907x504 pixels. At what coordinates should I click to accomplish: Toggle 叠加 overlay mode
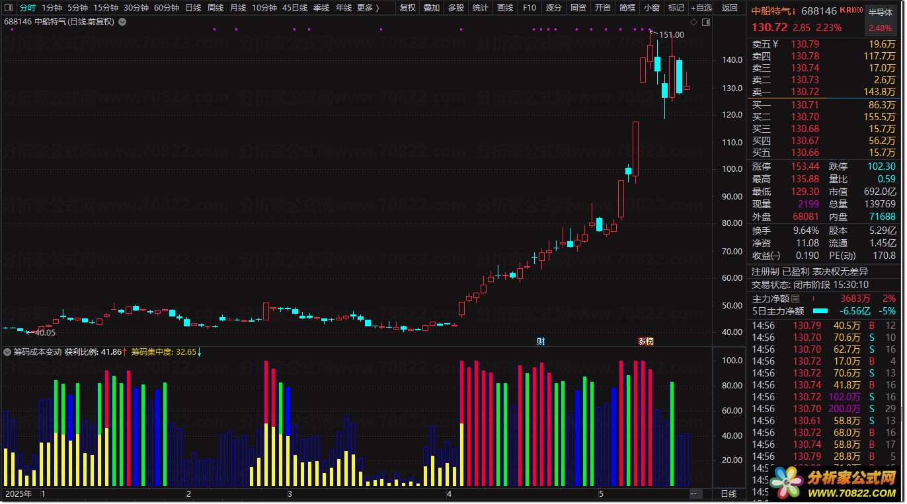tap(432, 8)
